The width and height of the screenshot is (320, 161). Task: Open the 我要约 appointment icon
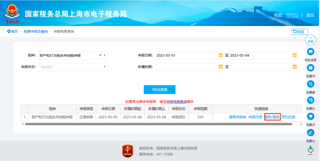[311, 100]
